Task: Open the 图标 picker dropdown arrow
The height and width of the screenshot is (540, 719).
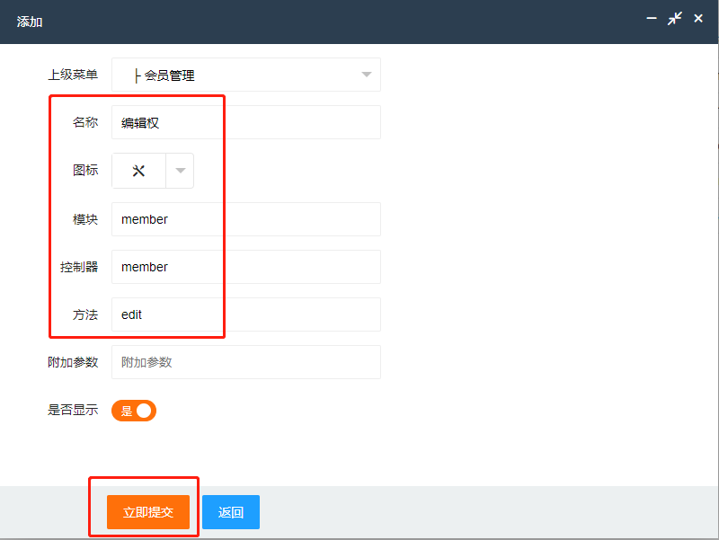Action: 180,171
